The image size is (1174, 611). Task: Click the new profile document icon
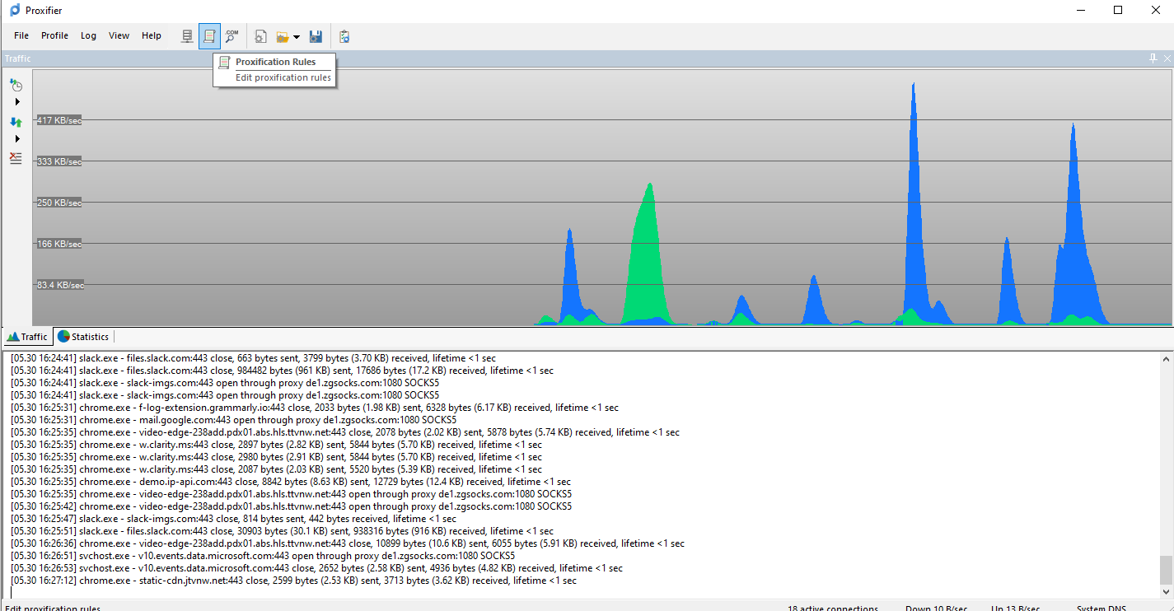(260, 36)
